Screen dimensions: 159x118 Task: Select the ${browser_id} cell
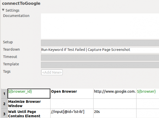click(29, 94)
